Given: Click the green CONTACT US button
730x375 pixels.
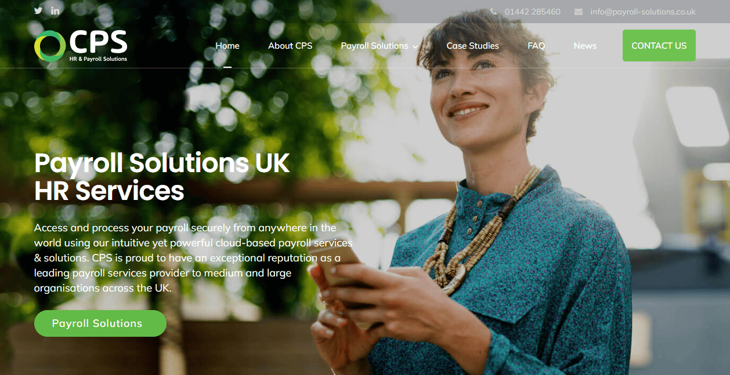Looking at the screenshot, I should point(659,45).
